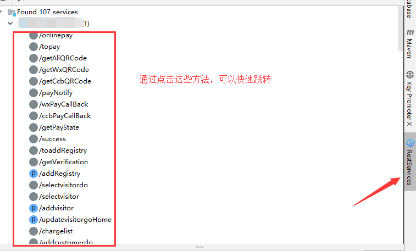Choose the /getVerification service row
This screenshot has height=251, width=416.
tap(63, 162)
